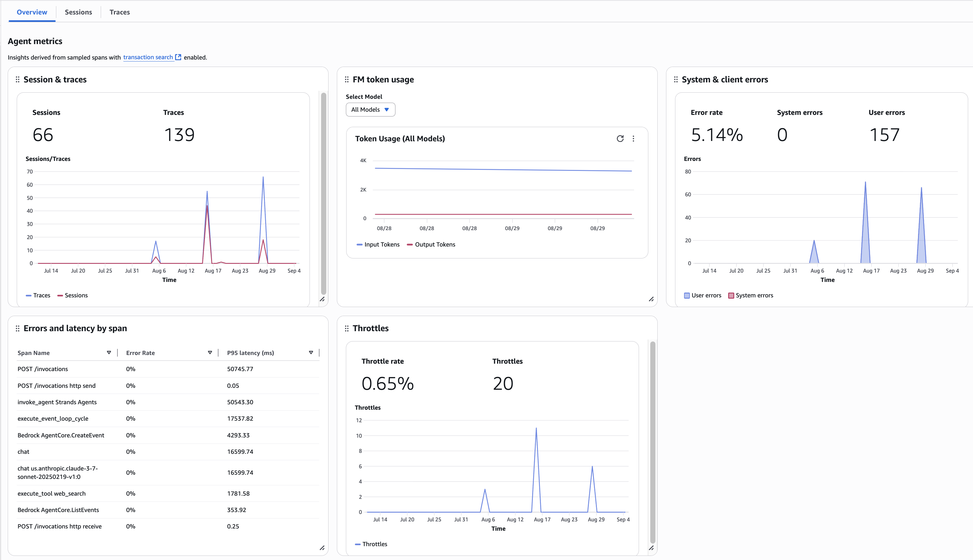973x560 pixels.
Task: Grab the FM token usage drag handle
Action: (x=347, y=79)
